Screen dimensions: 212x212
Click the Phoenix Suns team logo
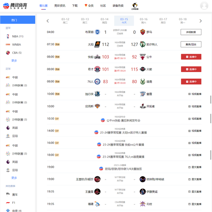point(97,45)
